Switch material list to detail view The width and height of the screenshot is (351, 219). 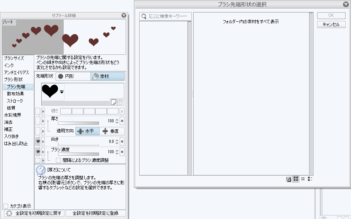310,179
